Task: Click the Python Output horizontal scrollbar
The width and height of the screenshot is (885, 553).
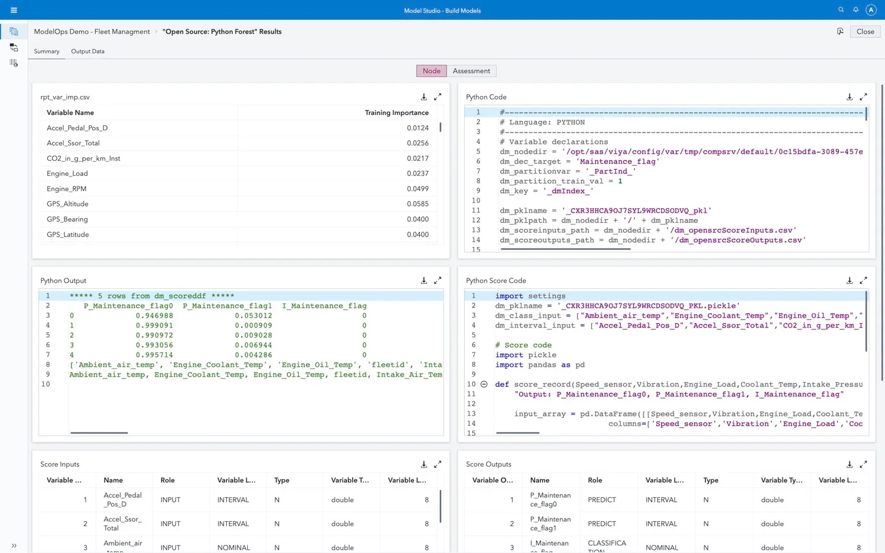Action: [x=99, y=433]
